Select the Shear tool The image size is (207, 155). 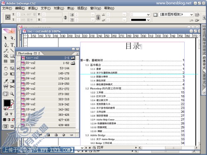5,74
